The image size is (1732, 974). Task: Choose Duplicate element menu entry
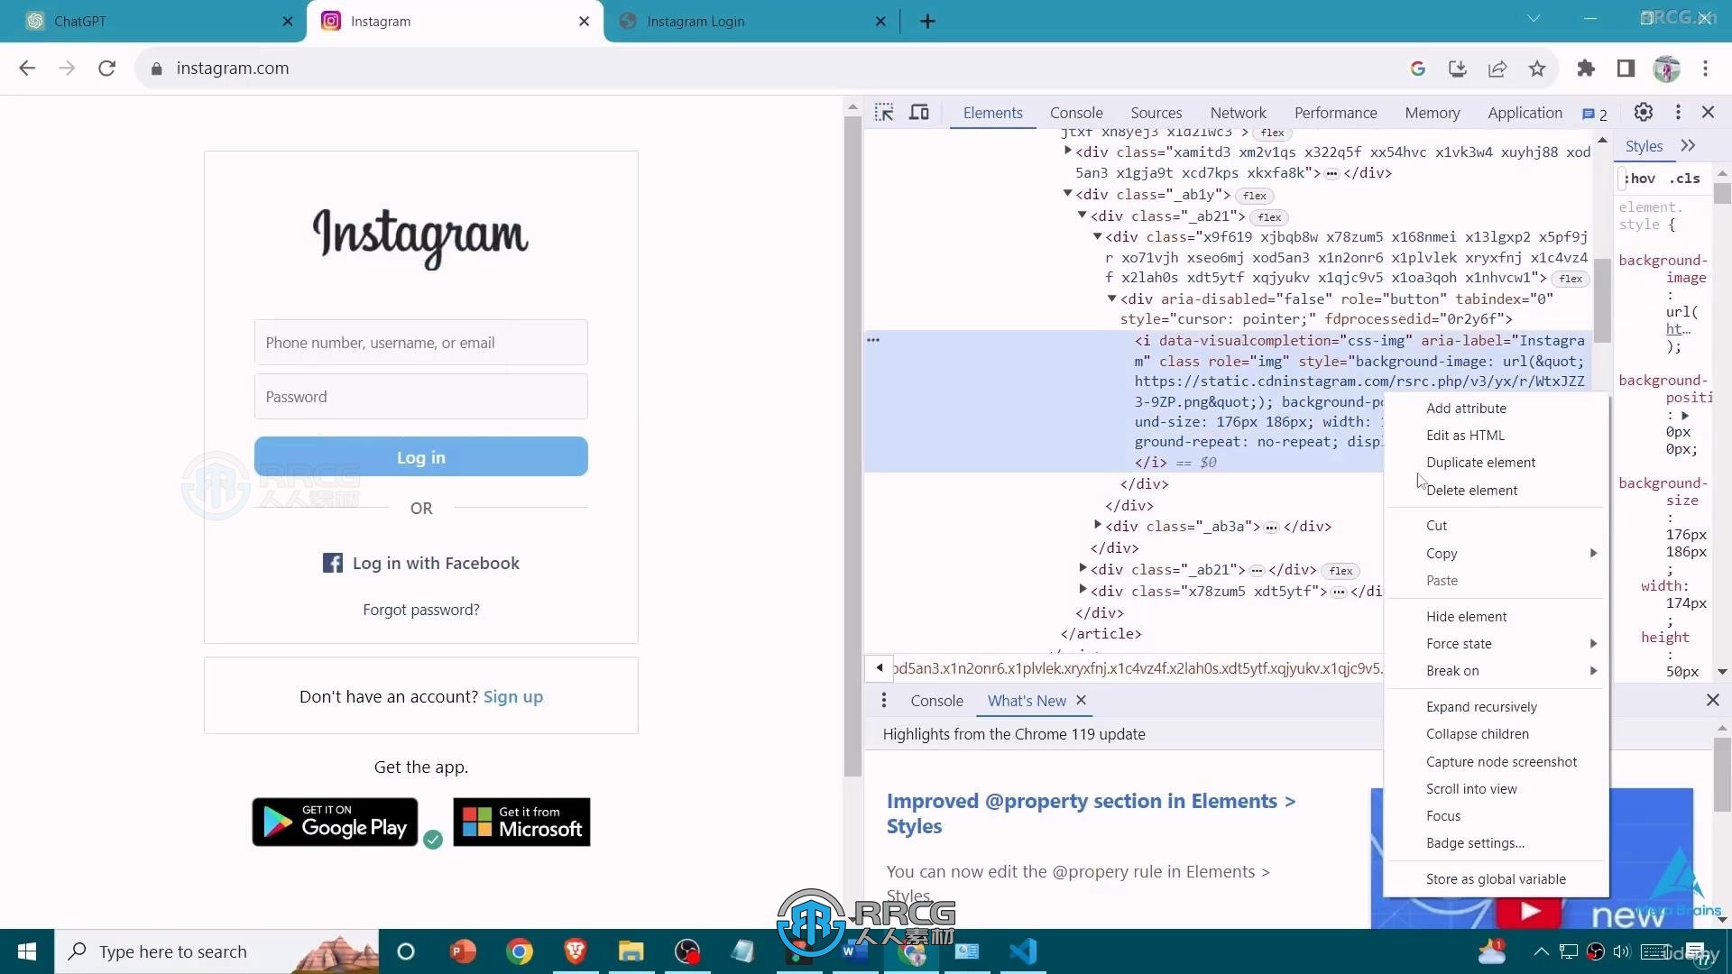click(x=1497, y=462)
